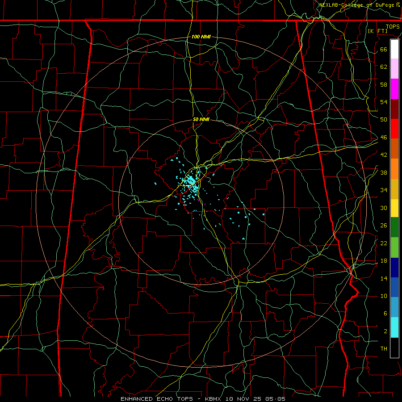
Task: Click the bright orange legend swatch
Action: [394, 169]
